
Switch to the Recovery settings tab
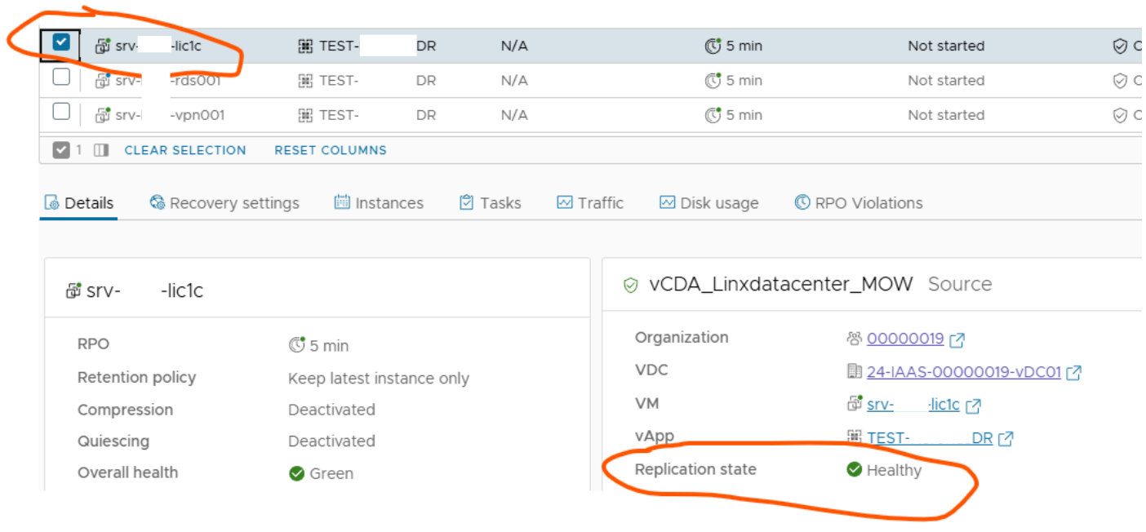pos(224,203)
